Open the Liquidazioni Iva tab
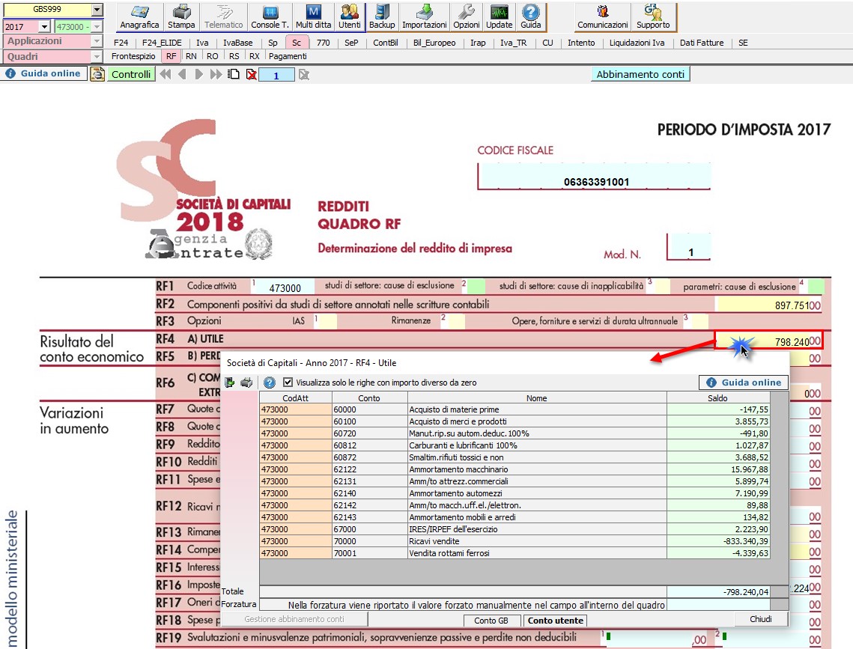This screenshot has height=649, width=853. [637, 43]
